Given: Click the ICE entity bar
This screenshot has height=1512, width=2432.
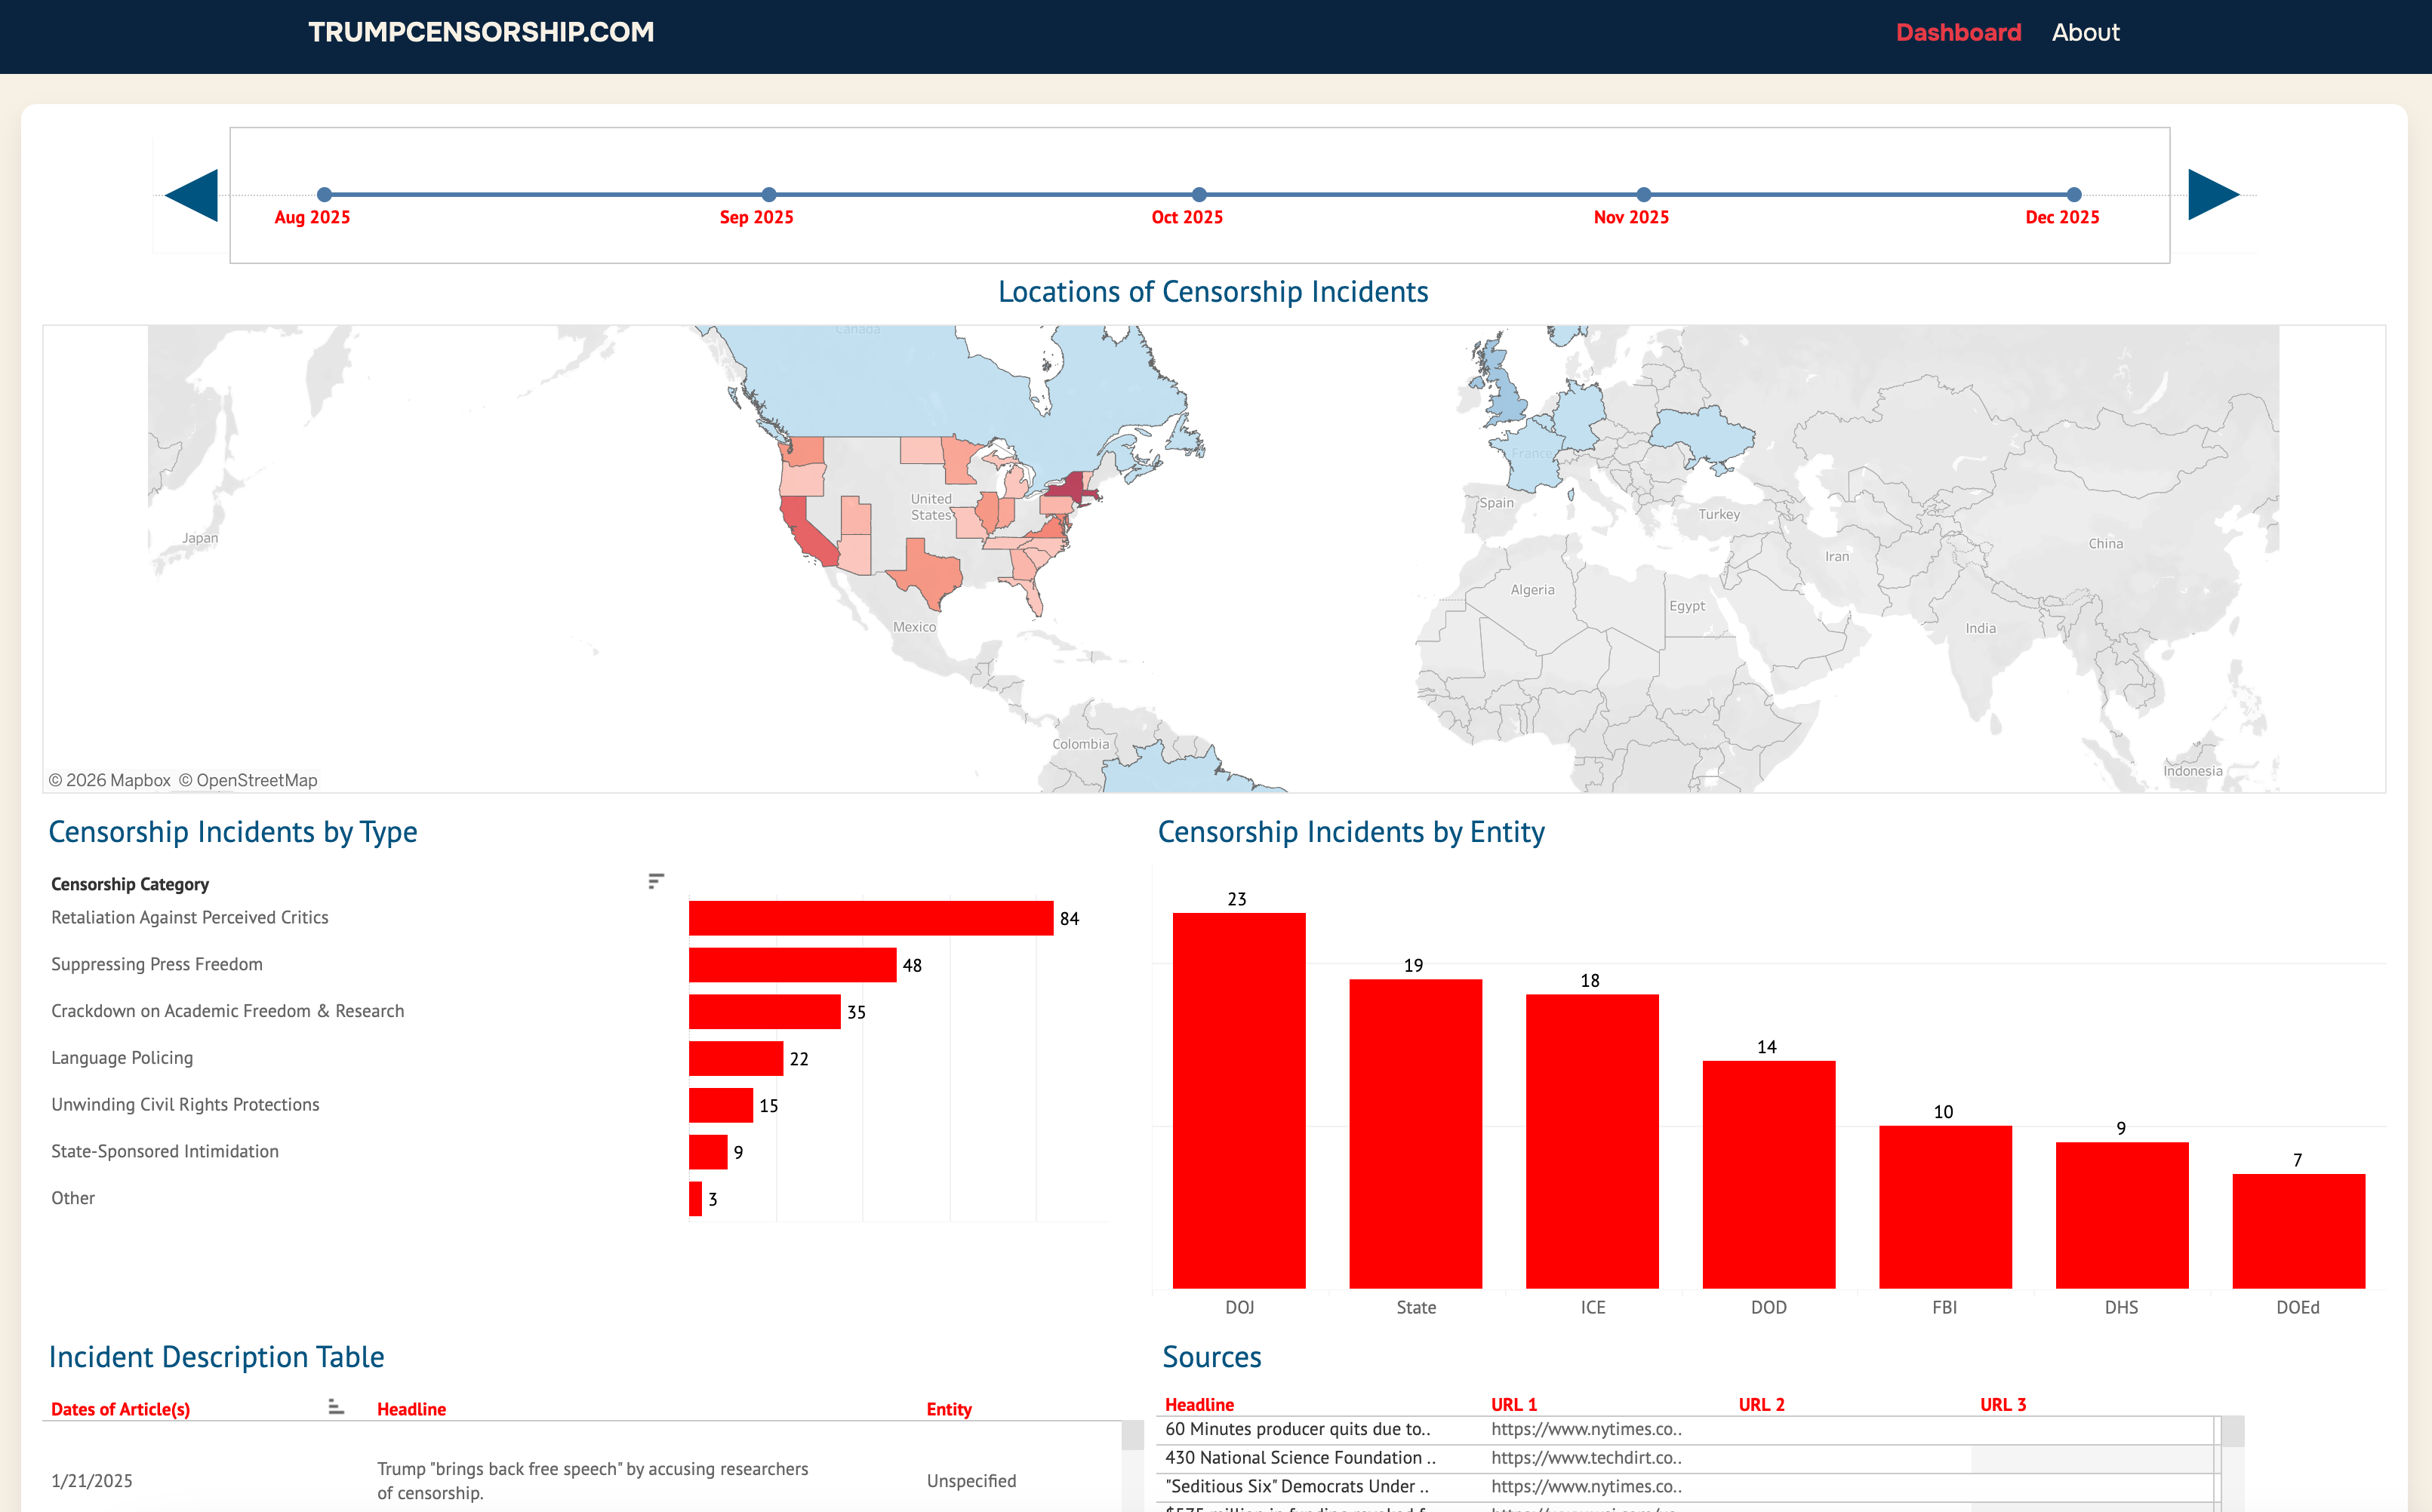Looking at the screenshot, I should (x=1592, y=1141).
